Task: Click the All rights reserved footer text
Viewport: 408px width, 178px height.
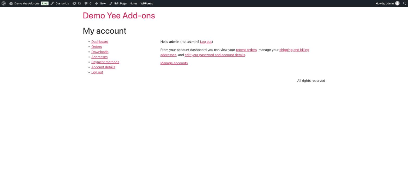Action: 311,81
